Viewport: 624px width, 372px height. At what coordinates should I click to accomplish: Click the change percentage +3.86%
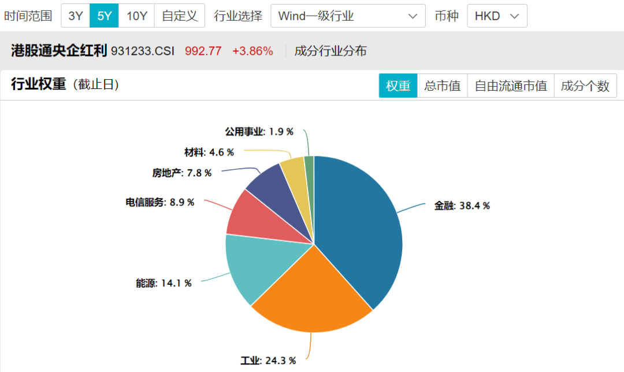tap(252, 51)
